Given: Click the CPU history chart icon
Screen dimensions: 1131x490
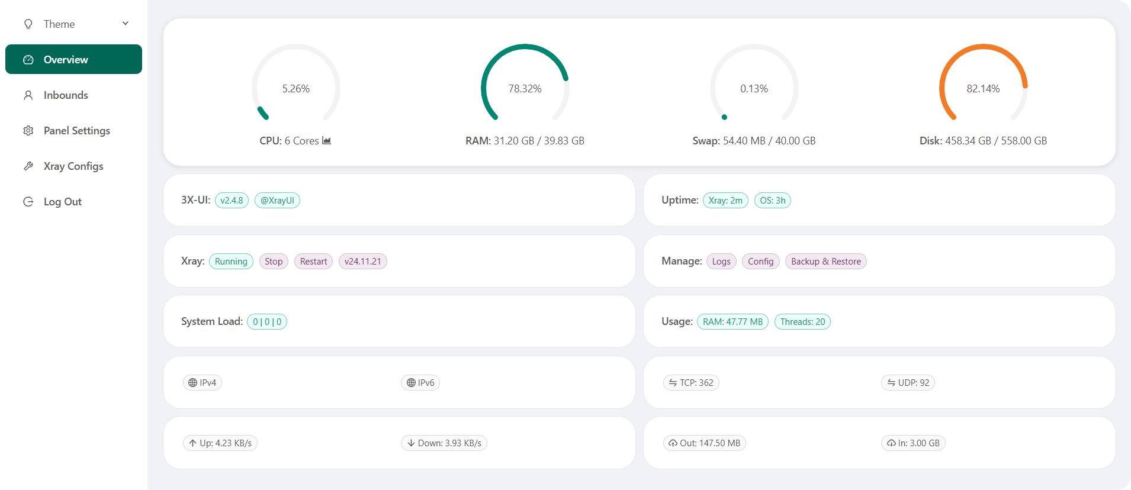Looking at the screenshot, I should point(326,141).
